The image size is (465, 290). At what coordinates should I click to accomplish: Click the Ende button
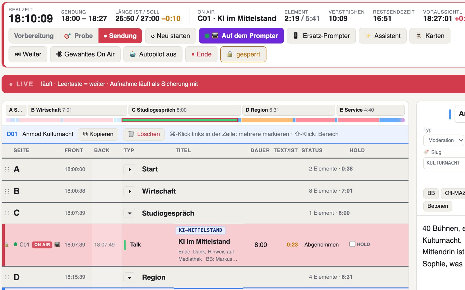coord(201,54)
